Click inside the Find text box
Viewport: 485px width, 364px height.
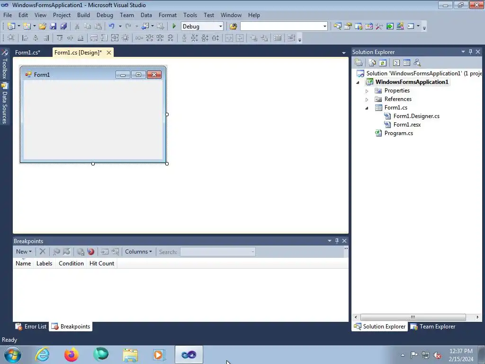point(281,27)
